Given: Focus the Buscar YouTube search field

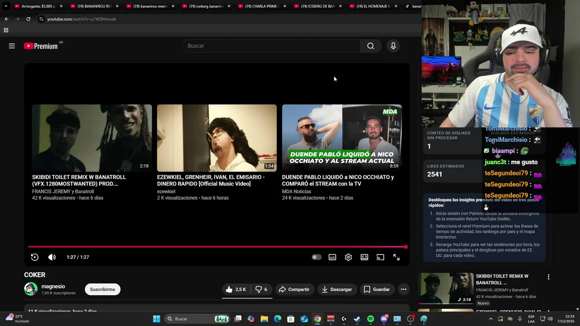Looking at the screenshot, I should [x=271, y=46].
